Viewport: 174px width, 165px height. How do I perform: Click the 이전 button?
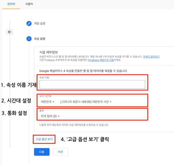[60, 152]
